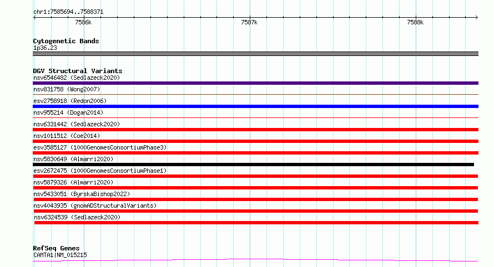Click the black nsv5830649 variant bar

click(253, 165)
